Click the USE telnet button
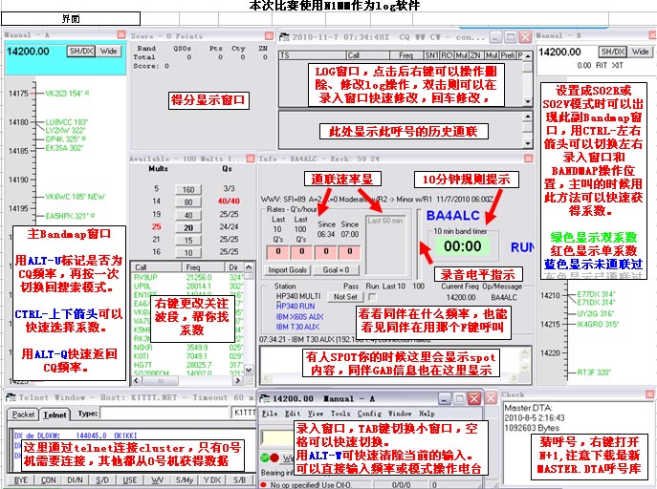Screen dimensions: 657x489 tap(129, 480)
